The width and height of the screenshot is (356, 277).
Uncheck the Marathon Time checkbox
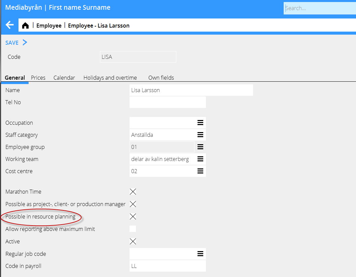(133, 192)
